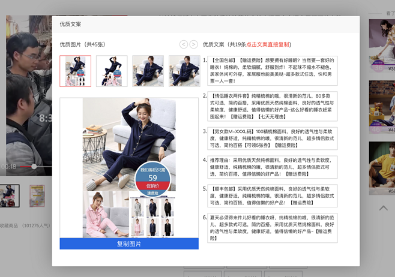Click the 复制图片 button
The width and height of the screenshot is (395, 277).
[x=129, y=244]
